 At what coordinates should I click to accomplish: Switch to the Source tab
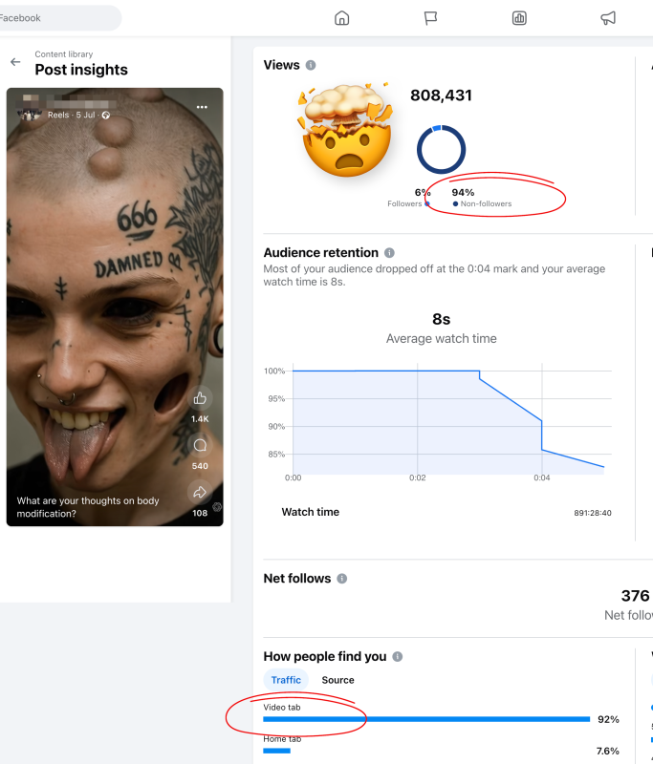click(x=337, y=680)
